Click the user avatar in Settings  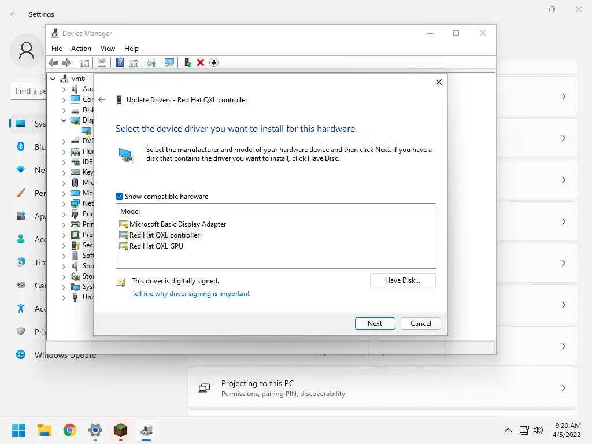(27, 50)
